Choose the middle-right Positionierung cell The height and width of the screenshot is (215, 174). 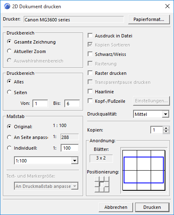click(107, 184)
